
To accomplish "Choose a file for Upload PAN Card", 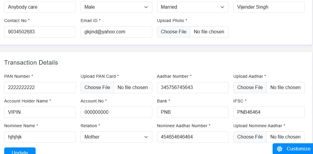I will click(x=97, y=88).
